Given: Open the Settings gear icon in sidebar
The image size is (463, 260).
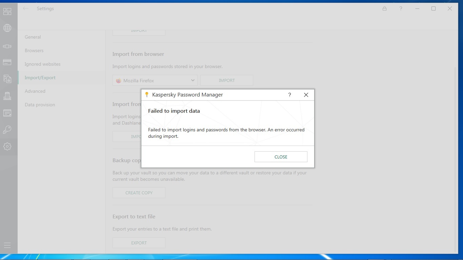Looking at the screenshot, I should point(7,147).
